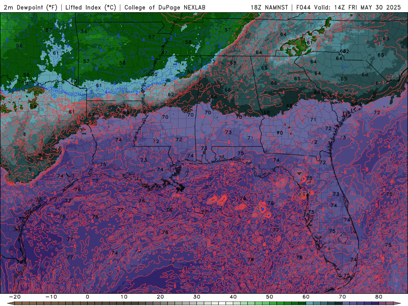Click the '70' label on the color scale

pyautogui.click(x=342, y=297)
